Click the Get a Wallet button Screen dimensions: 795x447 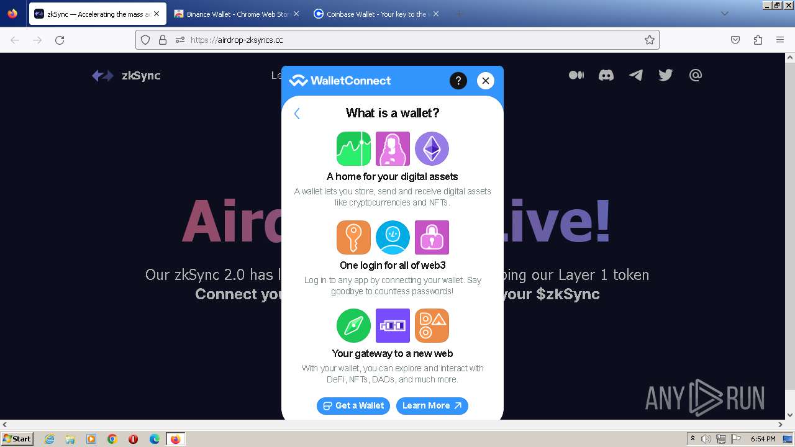(x=353, y=405)
